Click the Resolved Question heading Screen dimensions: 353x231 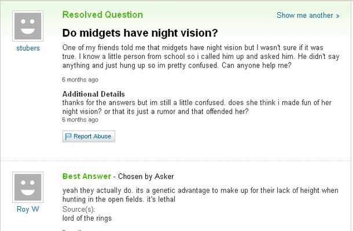(102, 14)
